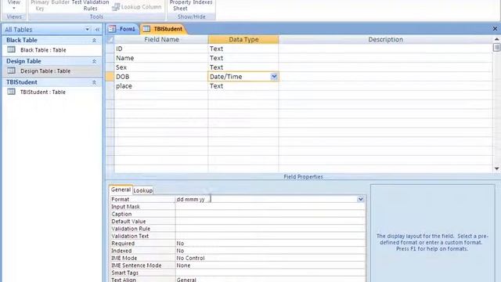
Task: Click the select-all corner of the field grid
Action: point(110,40)
